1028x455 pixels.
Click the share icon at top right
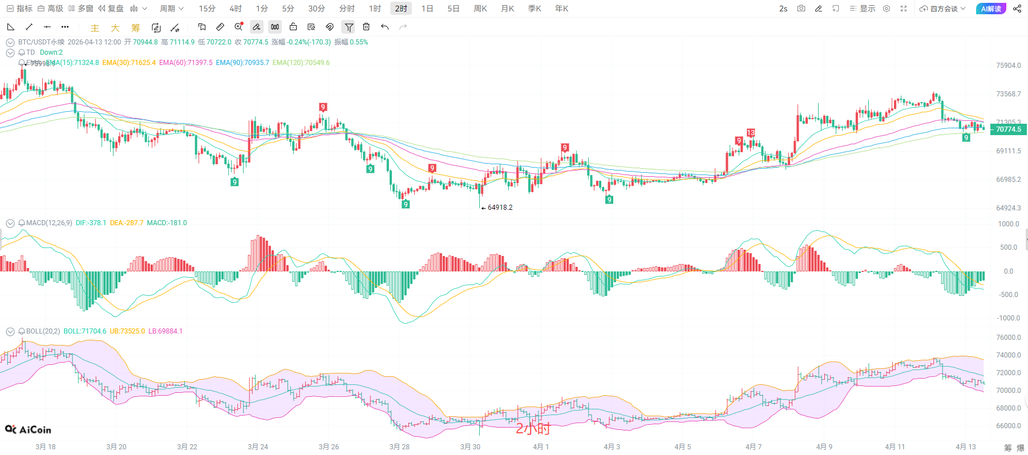(1017, 9)
